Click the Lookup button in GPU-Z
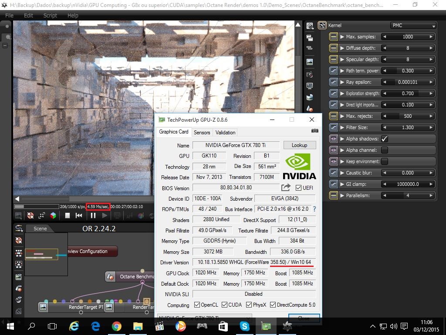The width and height of the screenshot is (446, 335). [x=300, y=145]
